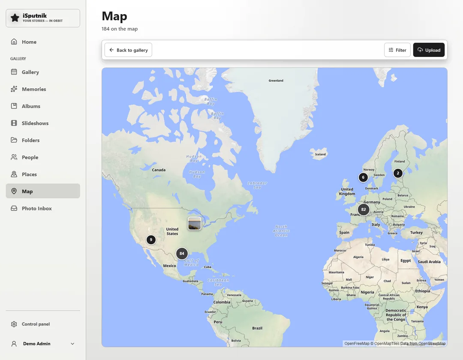Click the Colombia map label
Viewport: 463px width, 360px height.
[222, 302]
